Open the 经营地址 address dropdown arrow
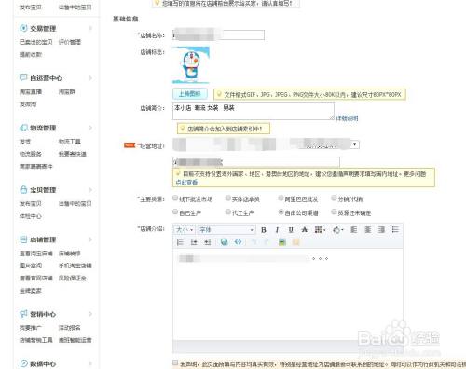 point(355,144)
